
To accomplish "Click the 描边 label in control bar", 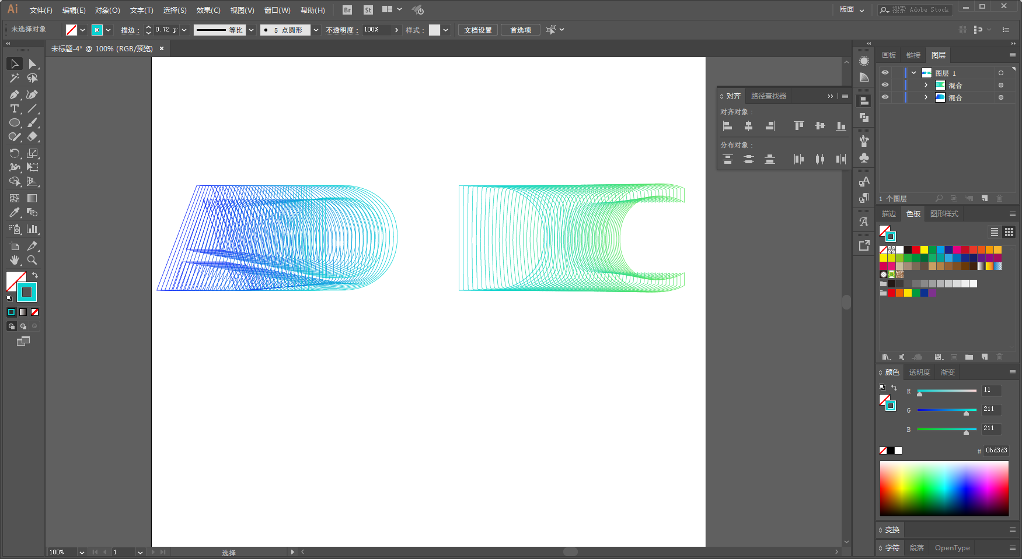I will [130, 30].
